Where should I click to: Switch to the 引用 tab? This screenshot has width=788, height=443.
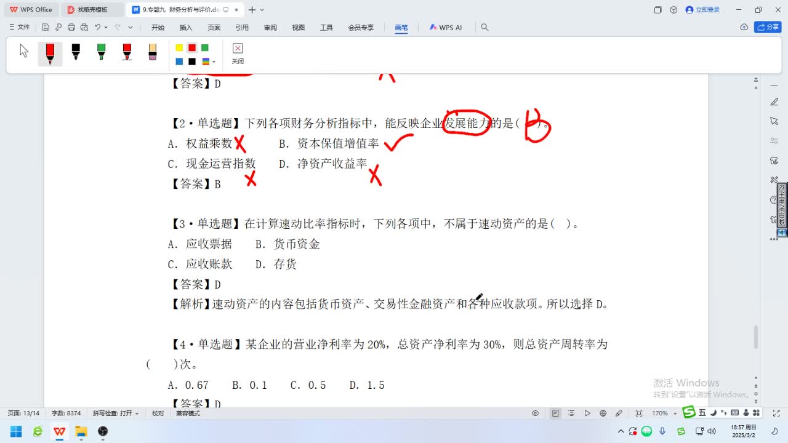coord(242,28)
